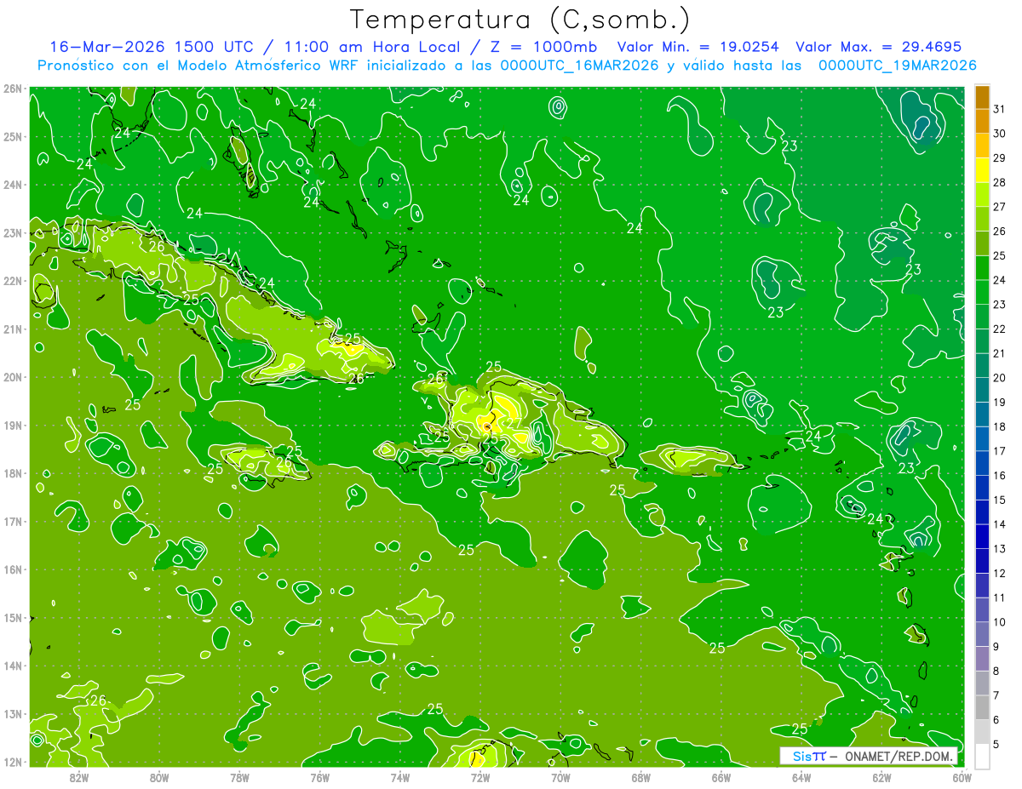Click the latitude label "17N"
Image resolution: width=1022 pixels, height=789 pixels.
(13, 522)
